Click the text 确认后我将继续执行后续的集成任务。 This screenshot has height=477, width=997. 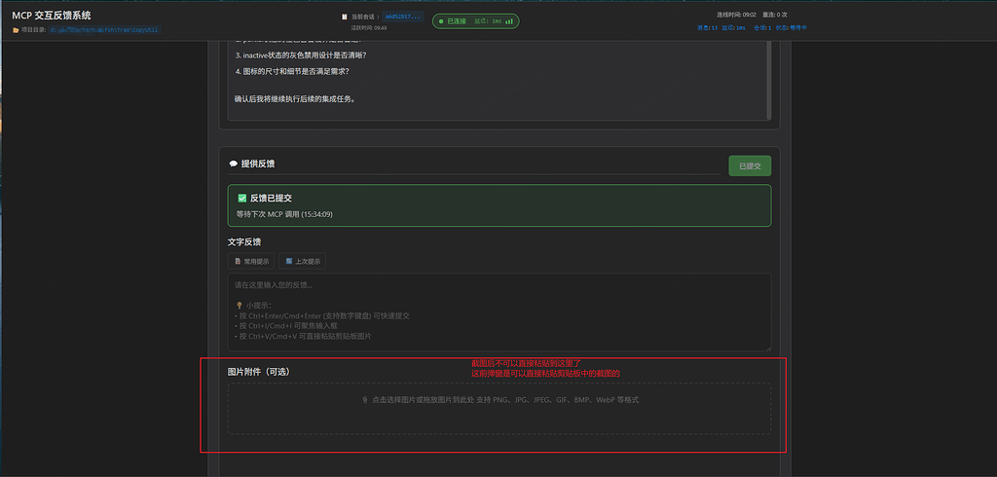click(x=295, y=98)
